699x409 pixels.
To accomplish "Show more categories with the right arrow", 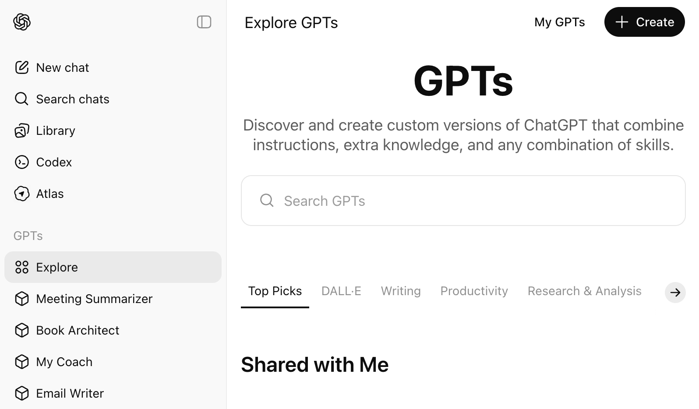I will point(675,292).
